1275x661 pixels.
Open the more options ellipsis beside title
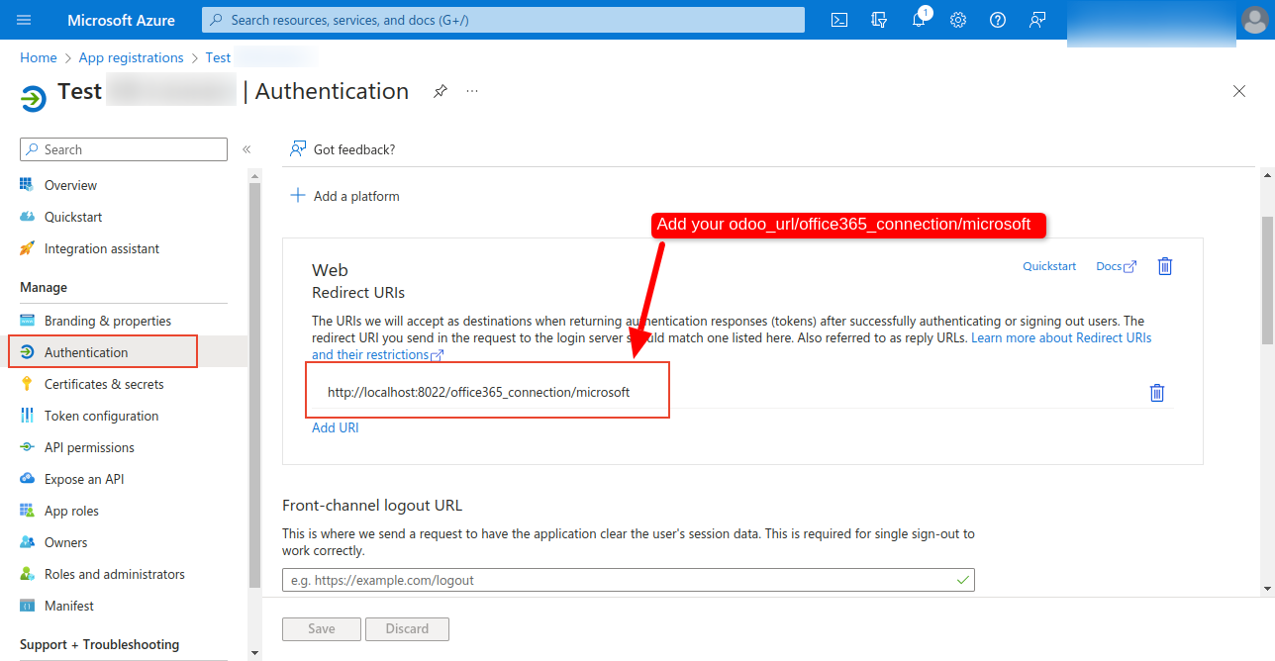(x=472, y=91)
